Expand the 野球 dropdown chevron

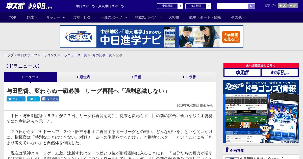coord(37,18)
